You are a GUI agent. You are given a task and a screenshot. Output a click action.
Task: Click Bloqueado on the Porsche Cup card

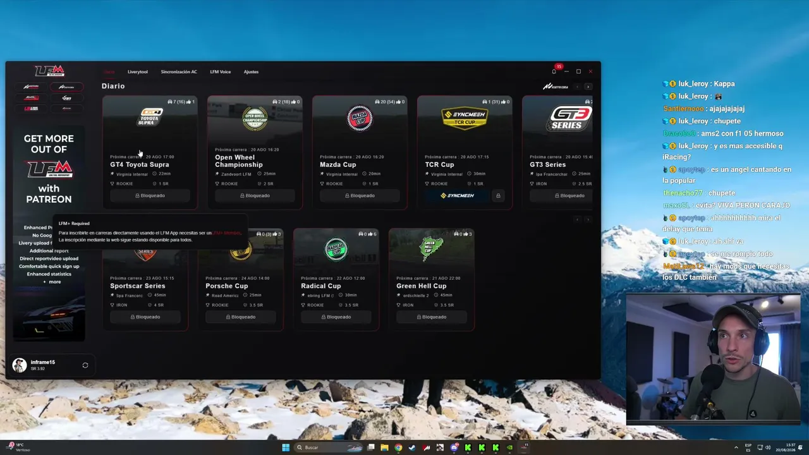(241, 317)
